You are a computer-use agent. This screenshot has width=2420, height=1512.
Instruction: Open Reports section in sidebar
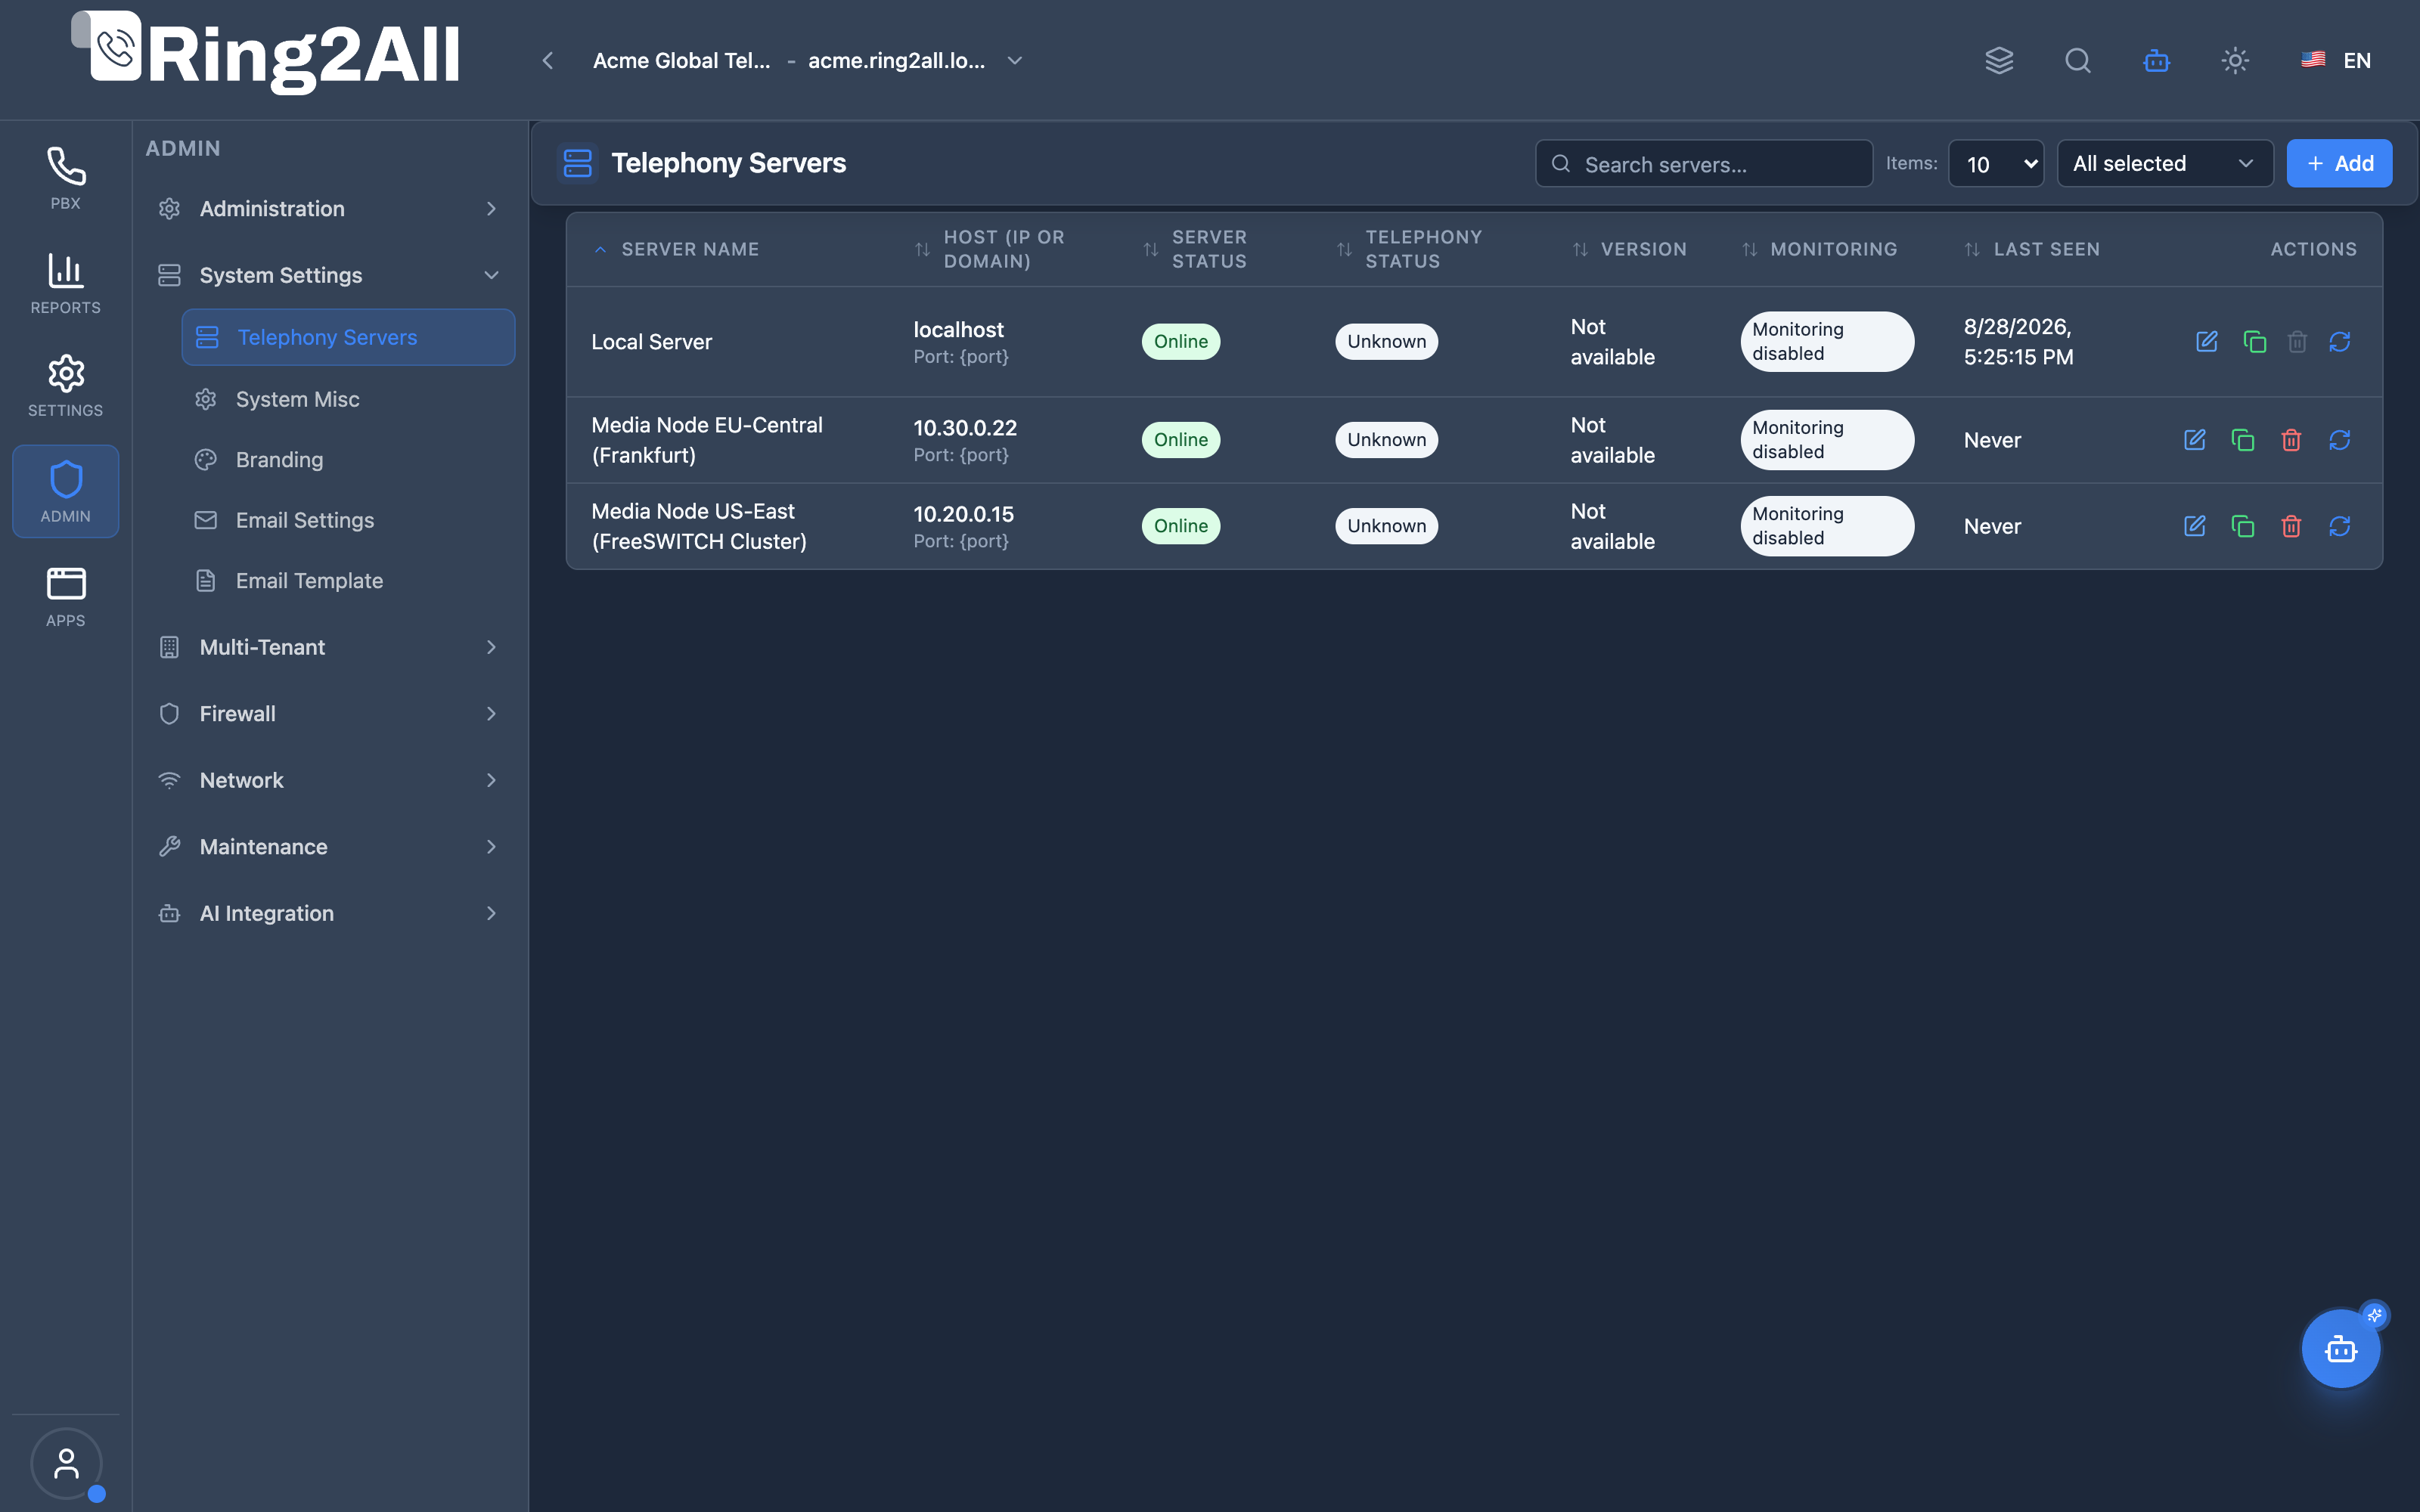tap(66, 284)
